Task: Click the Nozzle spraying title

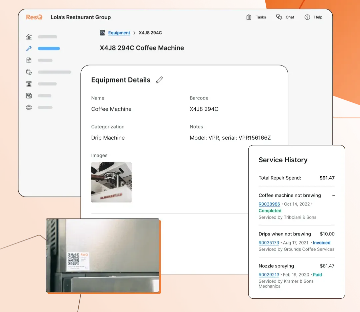Action: click(x=276, y=266)
